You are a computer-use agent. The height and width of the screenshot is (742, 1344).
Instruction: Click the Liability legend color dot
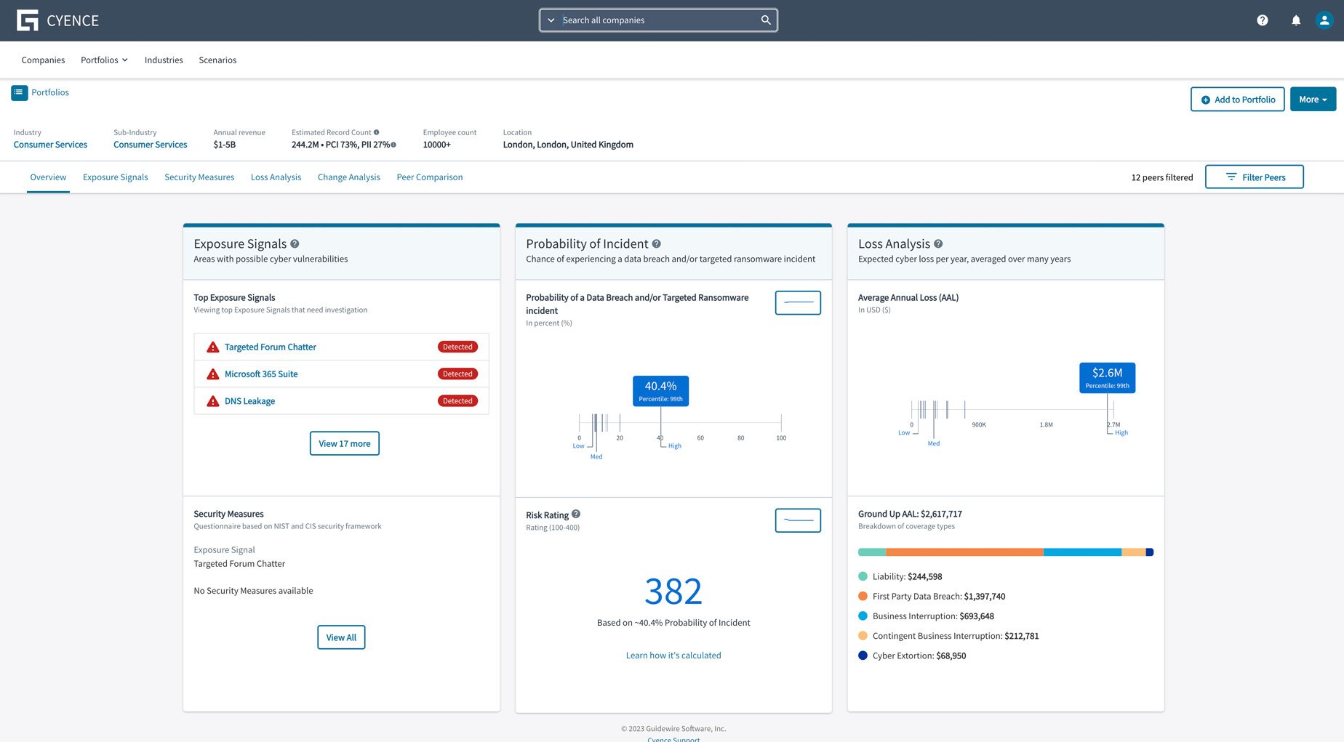point(863,576)
